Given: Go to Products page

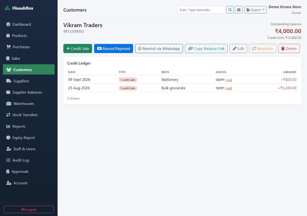Looking at the screenshot, I should coord(29,36).
